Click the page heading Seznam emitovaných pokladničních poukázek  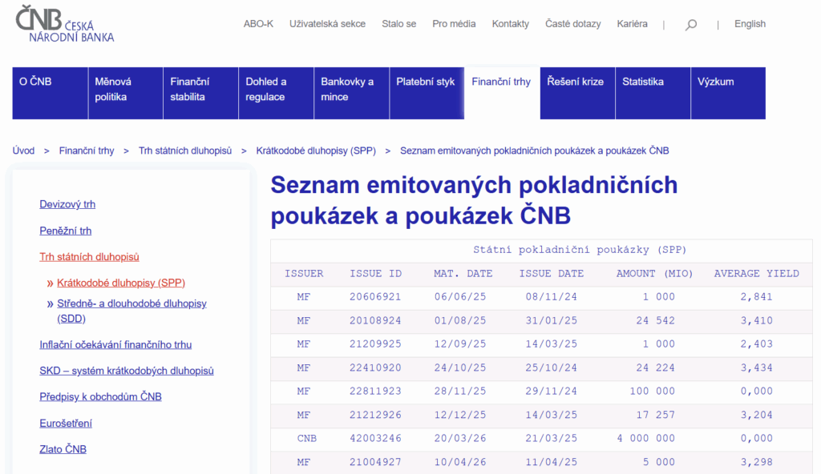474,200
